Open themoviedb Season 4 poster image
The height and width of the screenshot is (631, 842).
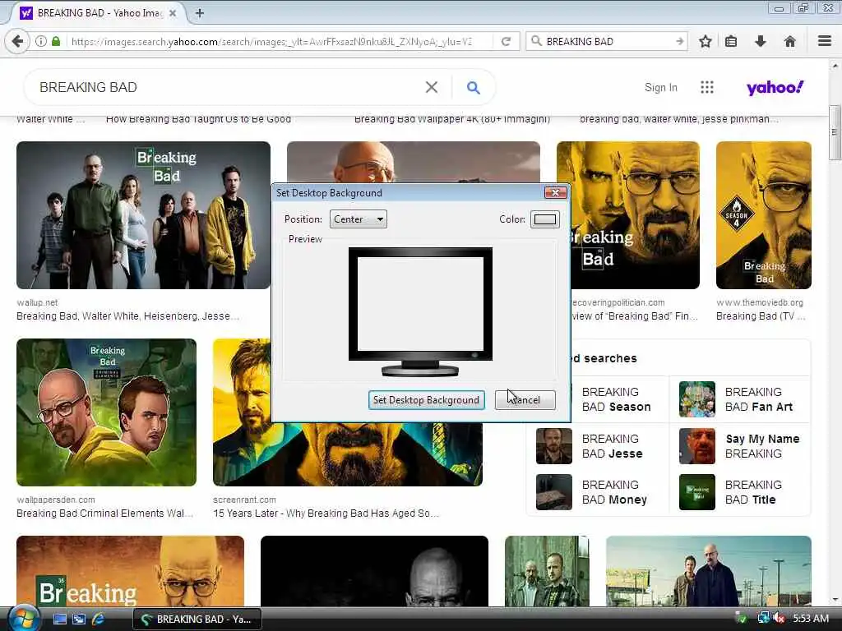tap(764, 215)
